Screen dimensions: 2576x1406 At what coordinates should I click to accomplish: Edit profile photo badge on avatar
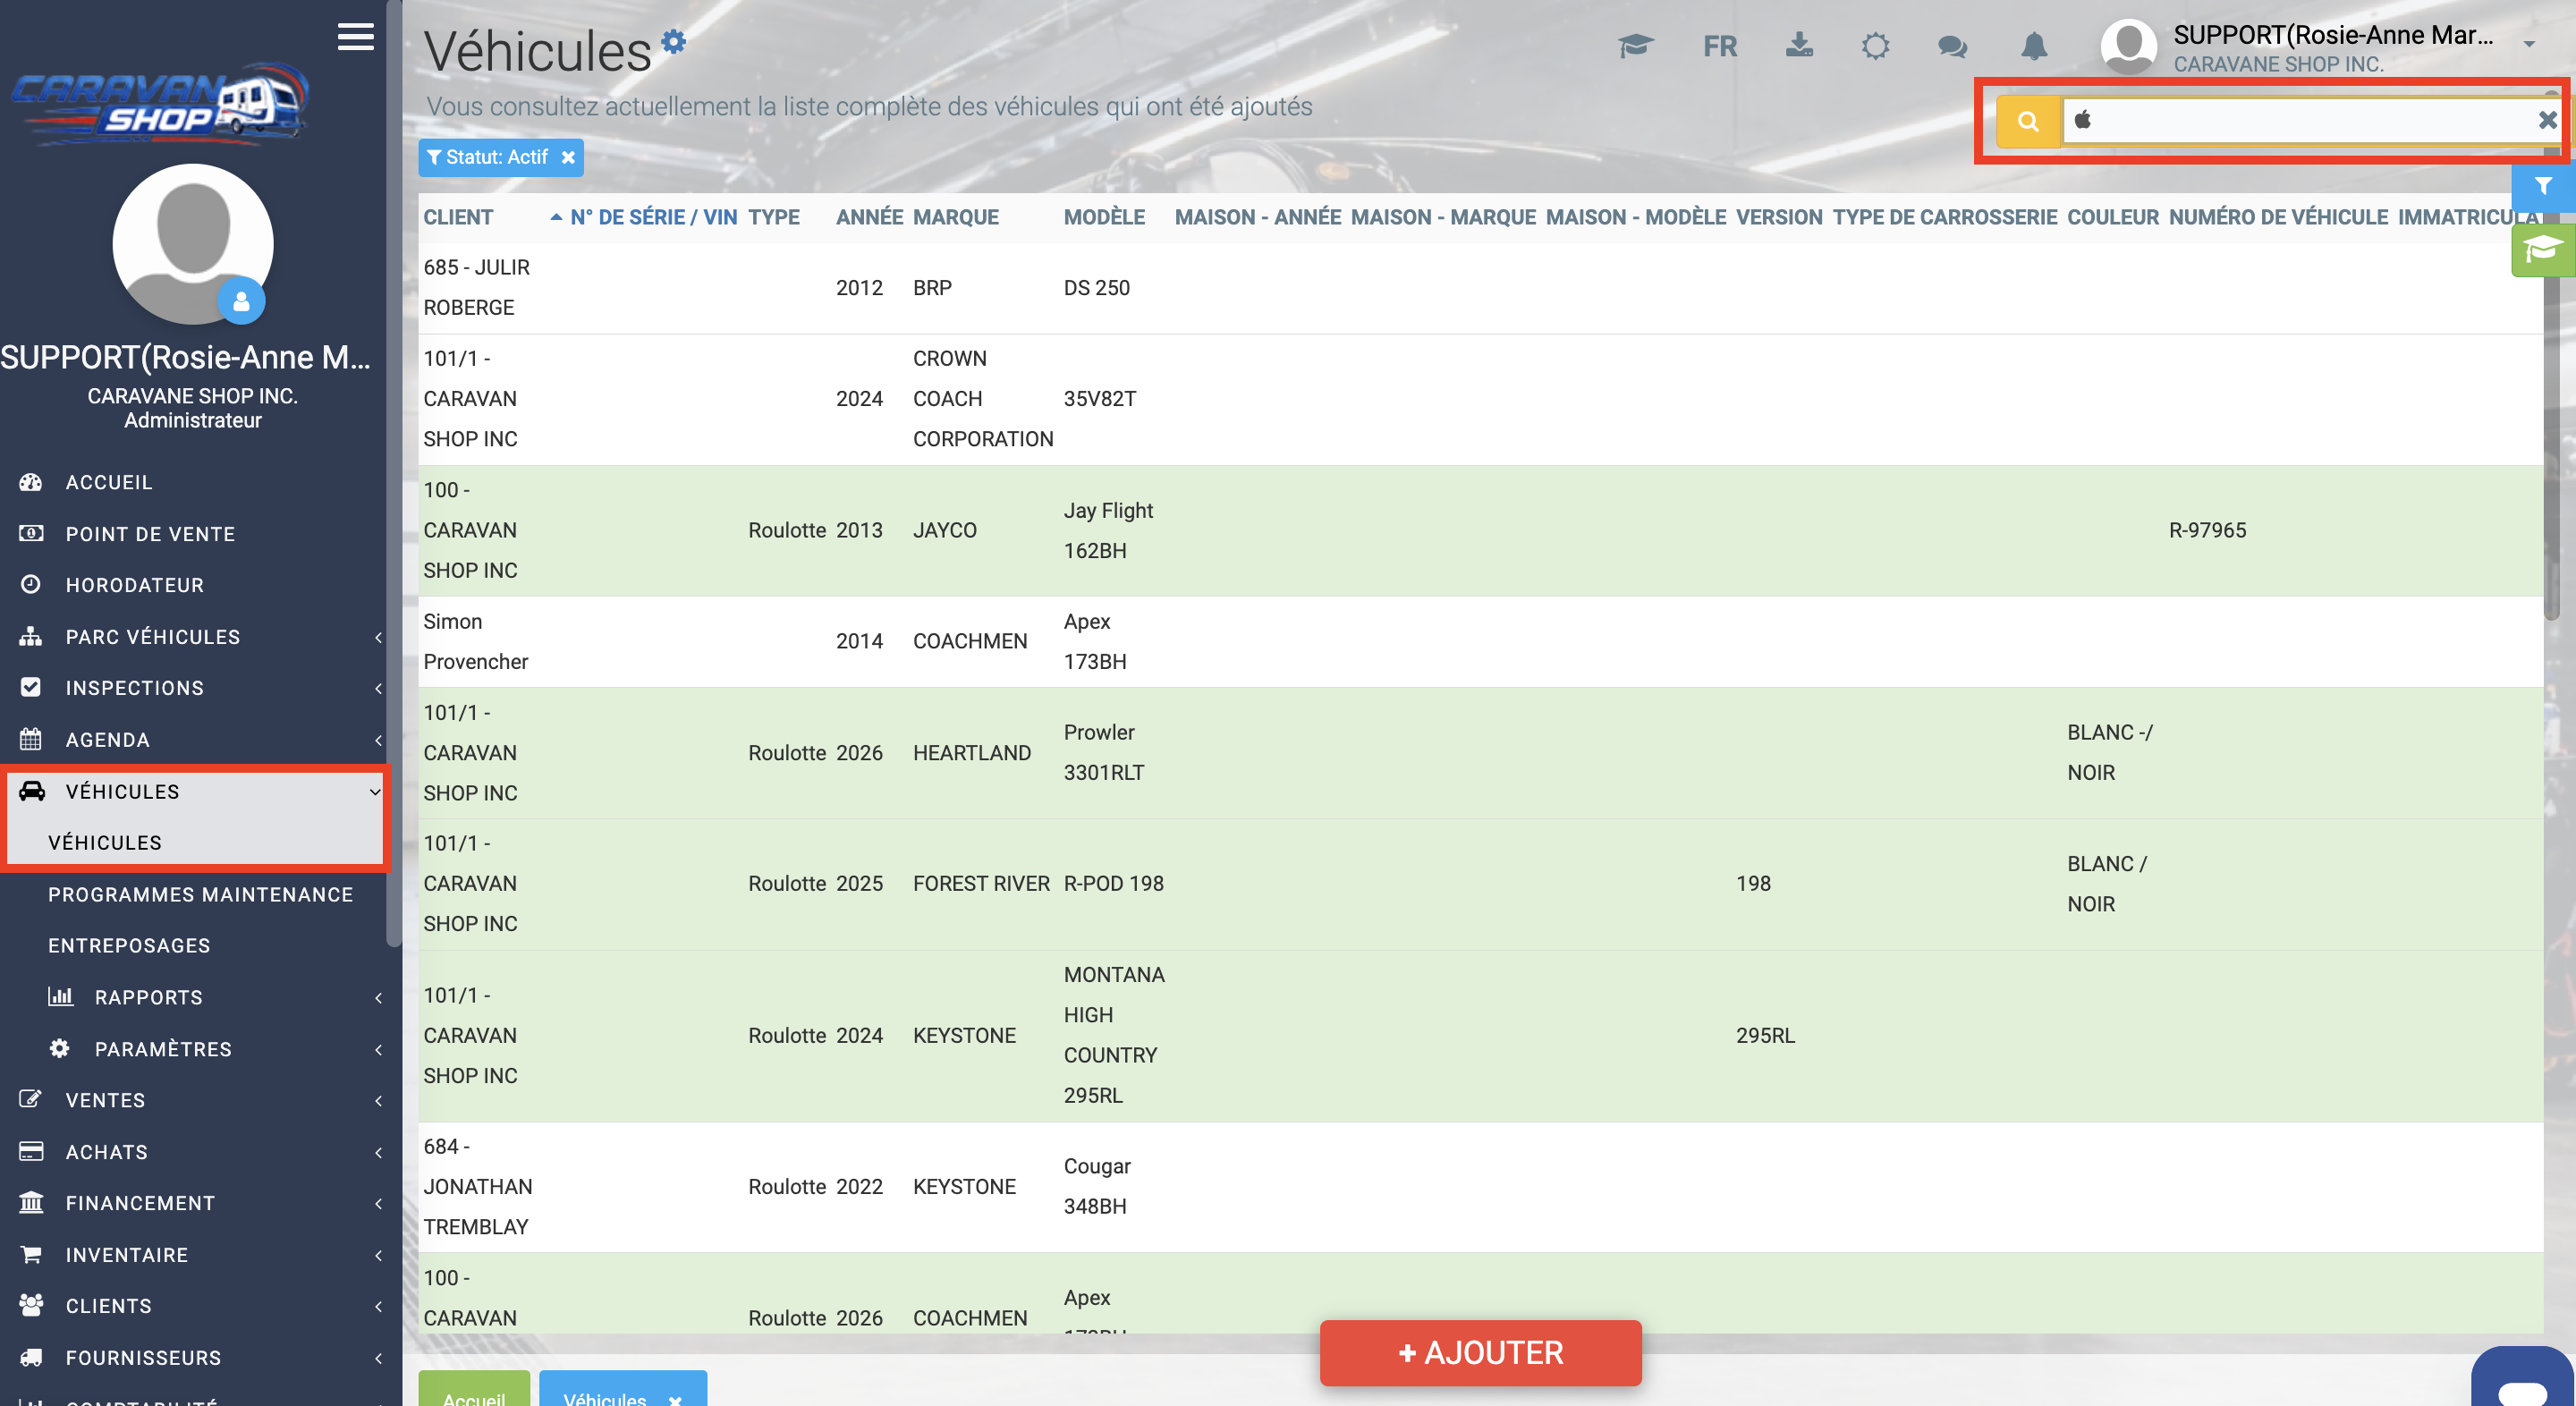point(241,301)
